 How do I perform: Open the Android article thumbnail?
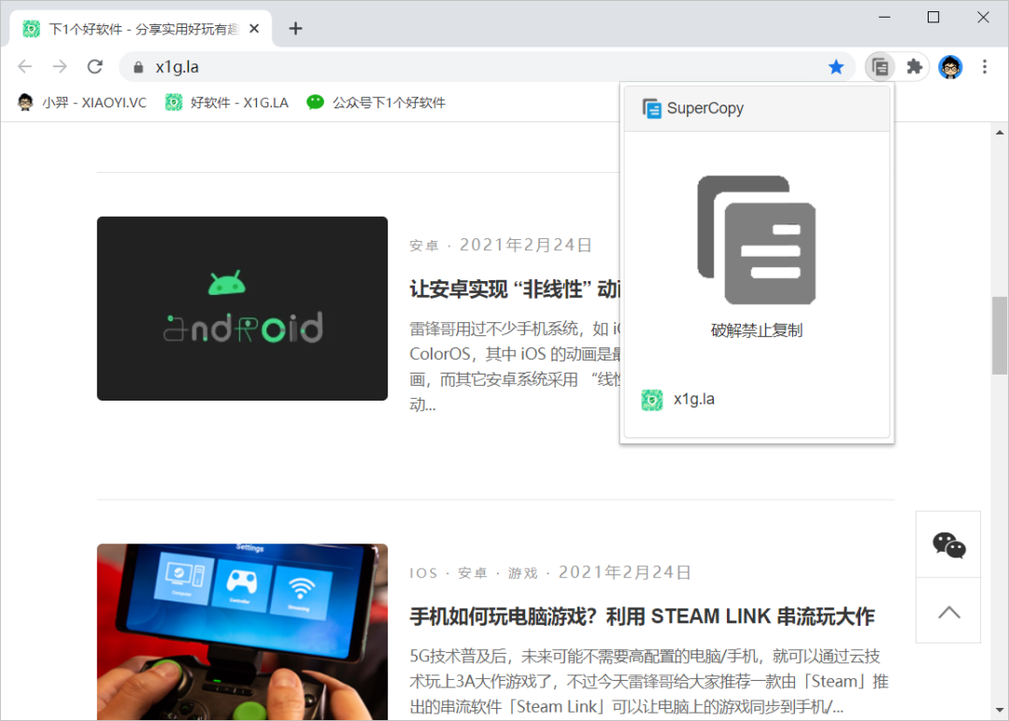[243, 308]
